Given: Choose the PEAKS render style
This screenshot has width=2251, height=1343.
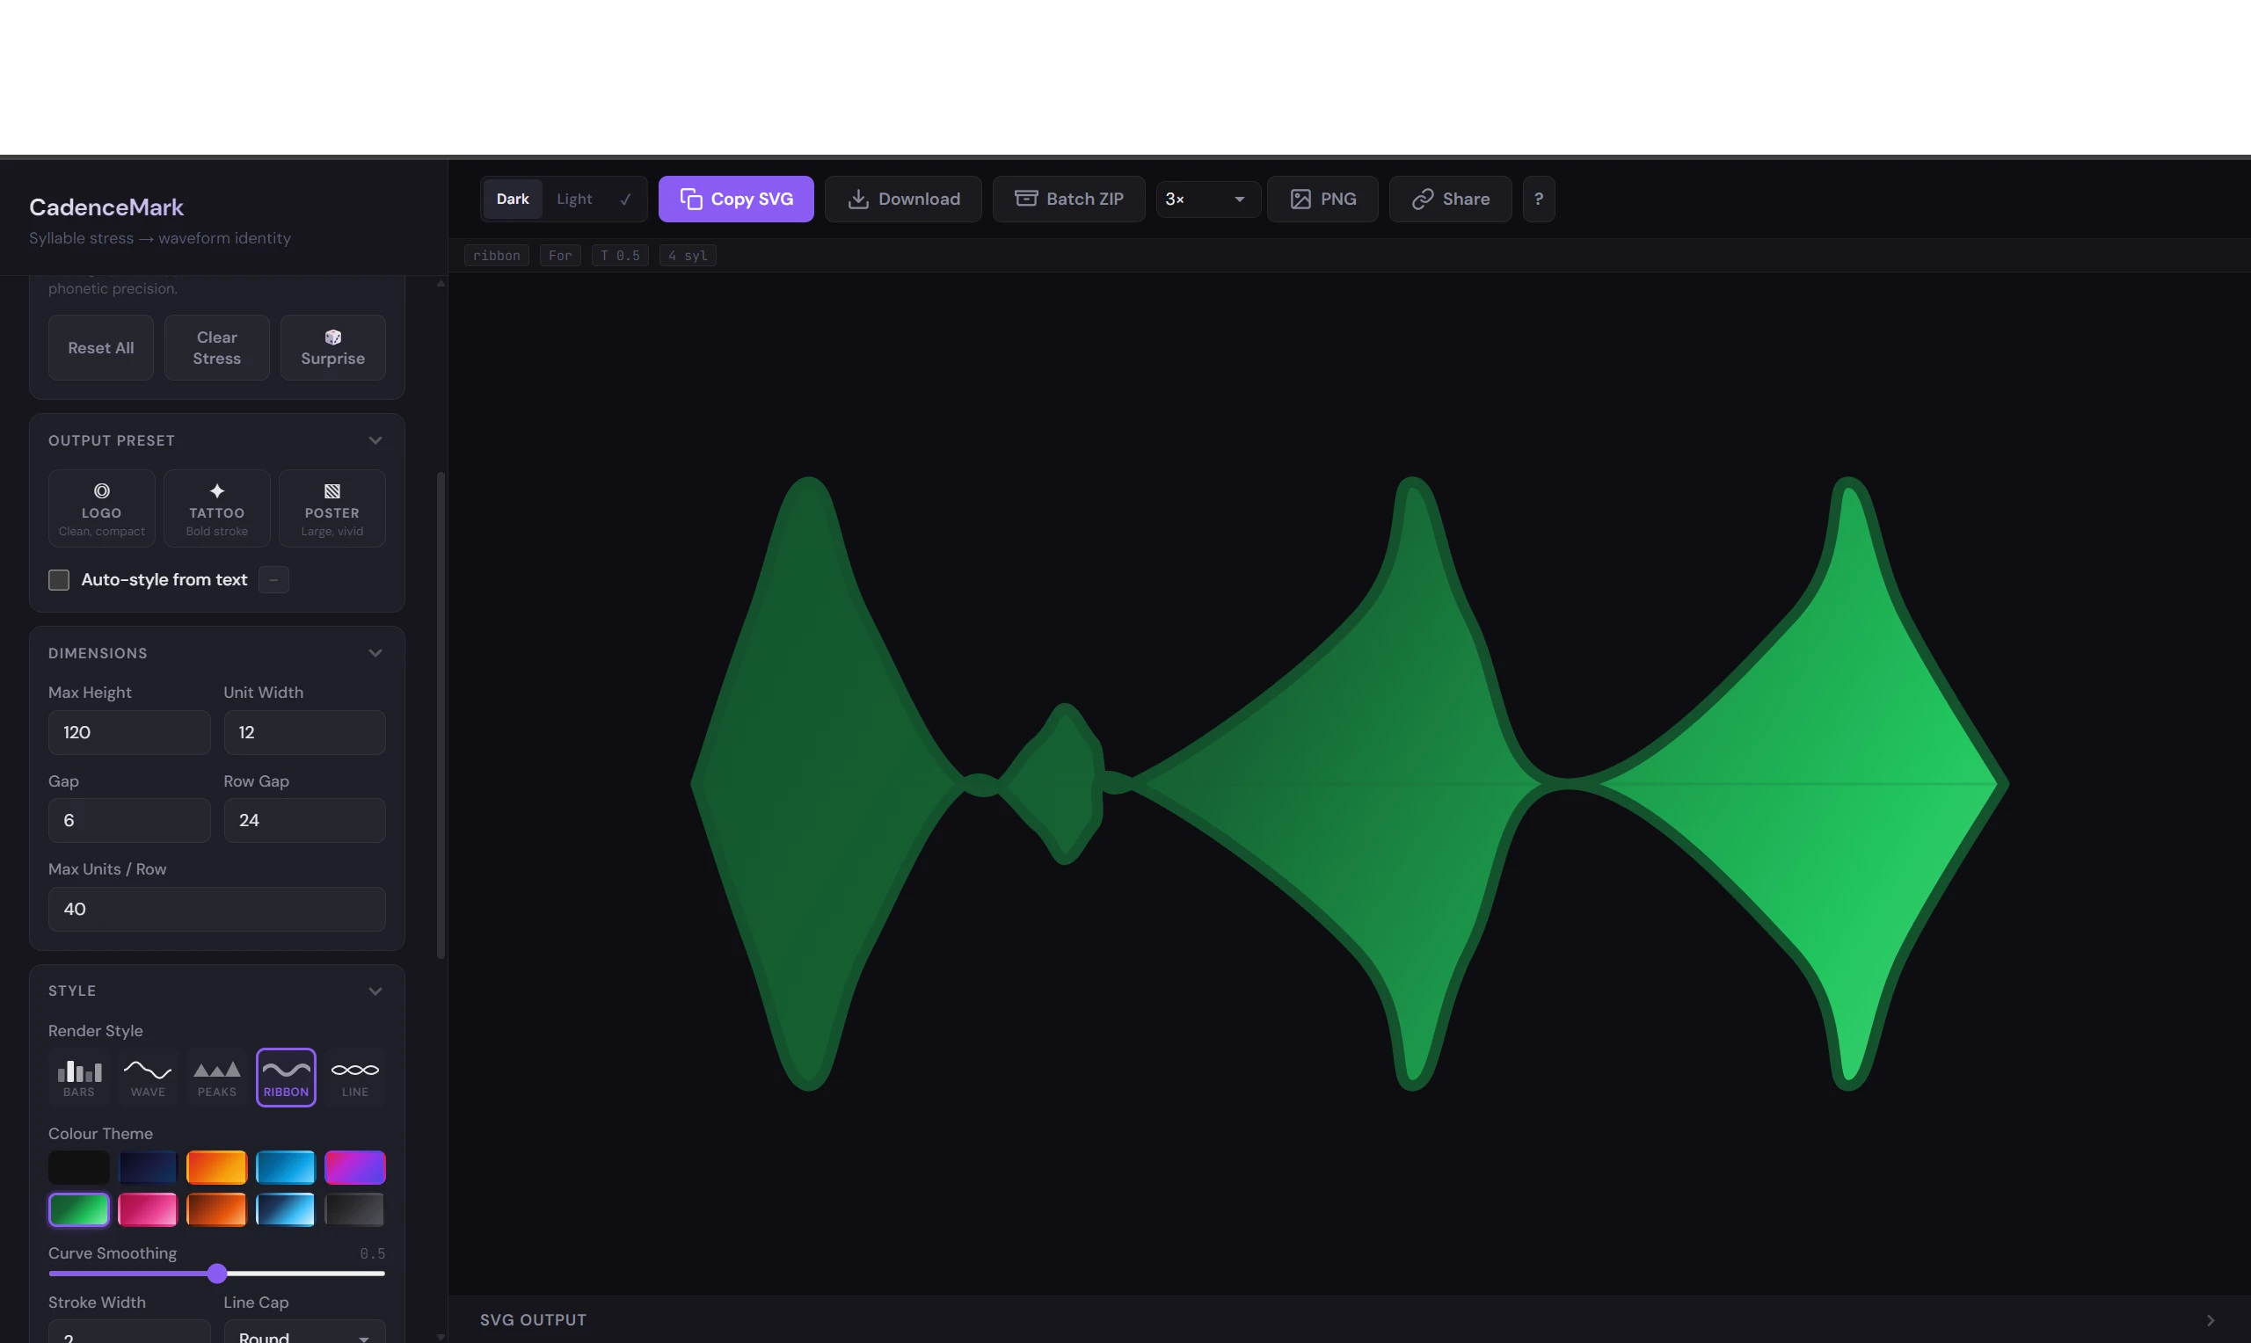Looking at the screenshot, I should click(x=216, y=1077).
